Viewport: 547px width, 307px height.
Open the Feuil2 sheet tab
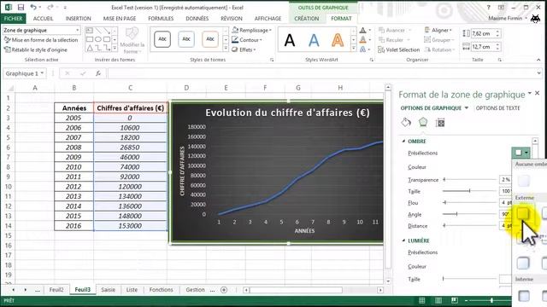tap(56, 290)
